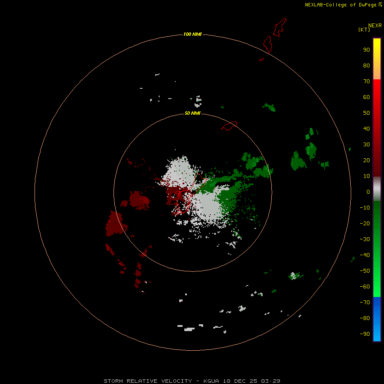Click the -50 knot value on the scale
The width and height of the screenshot is (384, 384).
point(365,271)
